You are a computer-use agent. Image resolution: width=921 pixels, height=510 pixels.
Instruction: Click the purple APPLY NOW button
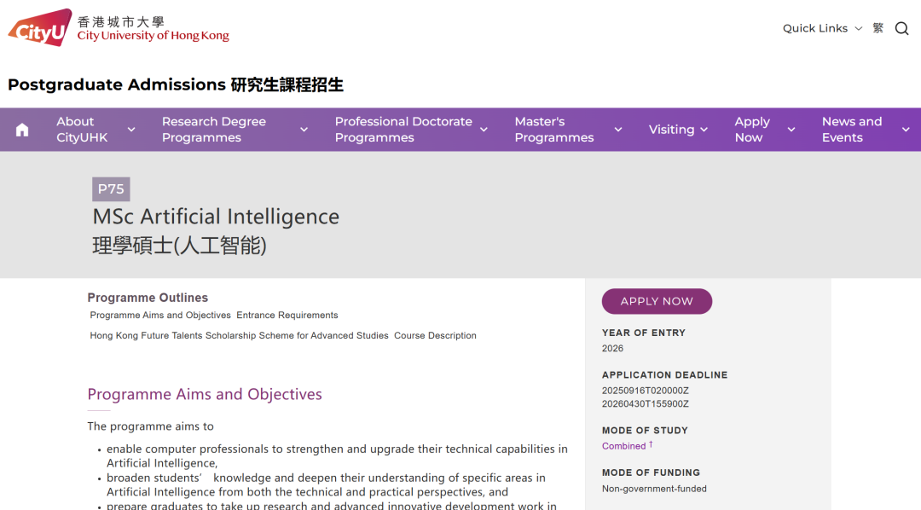657,301
